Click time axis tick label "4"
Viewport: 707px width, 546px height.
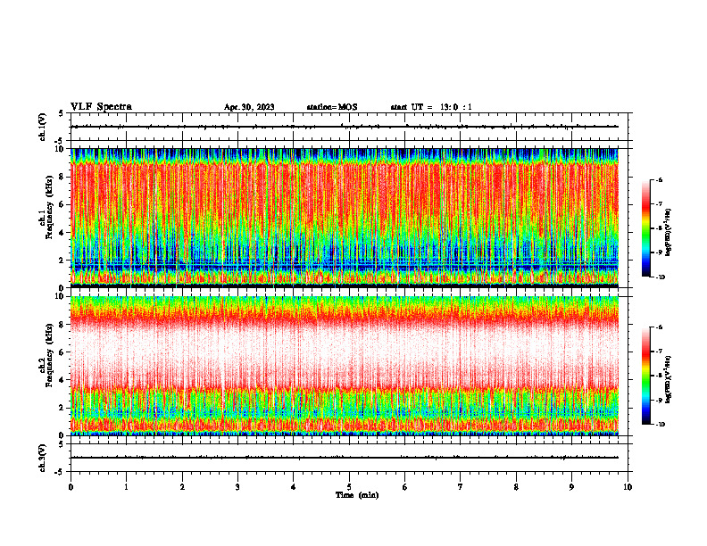(294, 487)
